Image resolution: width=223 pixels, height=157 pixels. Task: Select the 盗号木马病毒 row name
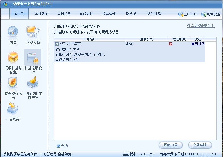pos(70,44)
